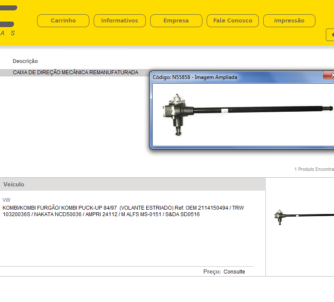
Task: Click the Kombi vehicle application text
Action: tap(123, 211)
